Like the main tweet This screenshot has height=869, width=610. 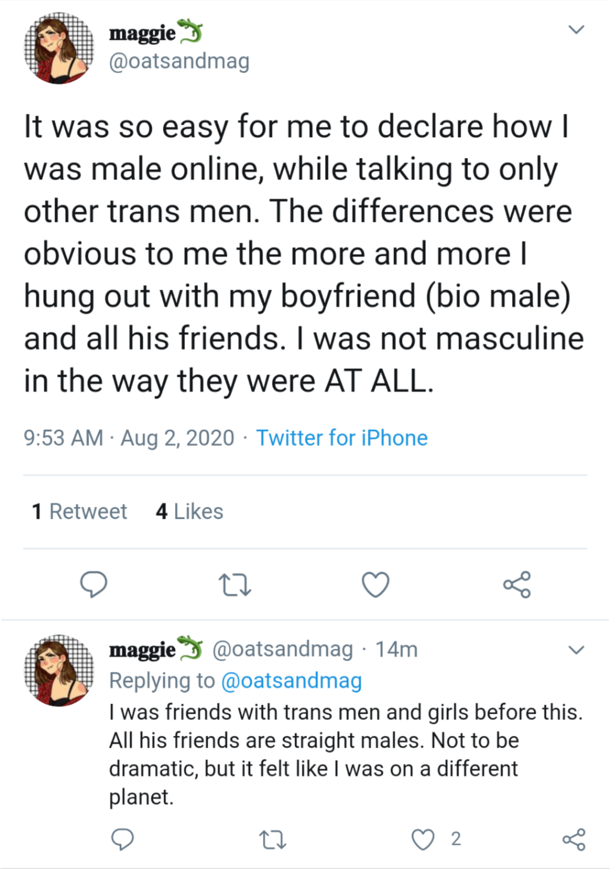pos(376,584)
